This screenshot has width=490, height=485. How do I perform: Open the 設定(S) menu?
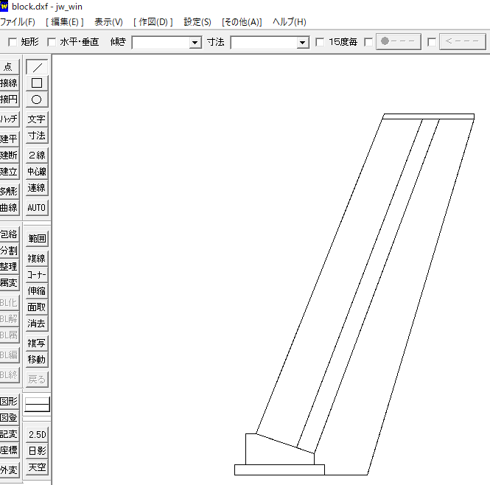[197, 22]
